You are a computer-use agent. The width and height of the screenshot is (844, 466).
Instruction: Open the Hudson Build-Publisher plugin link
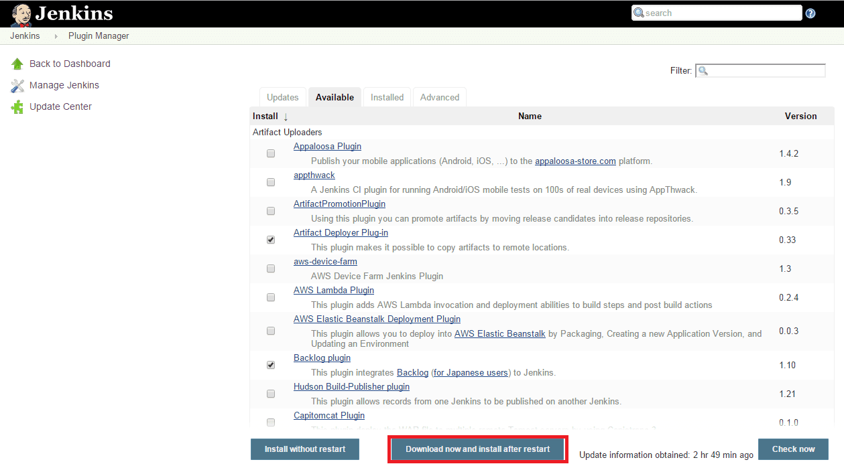point(351,387)
